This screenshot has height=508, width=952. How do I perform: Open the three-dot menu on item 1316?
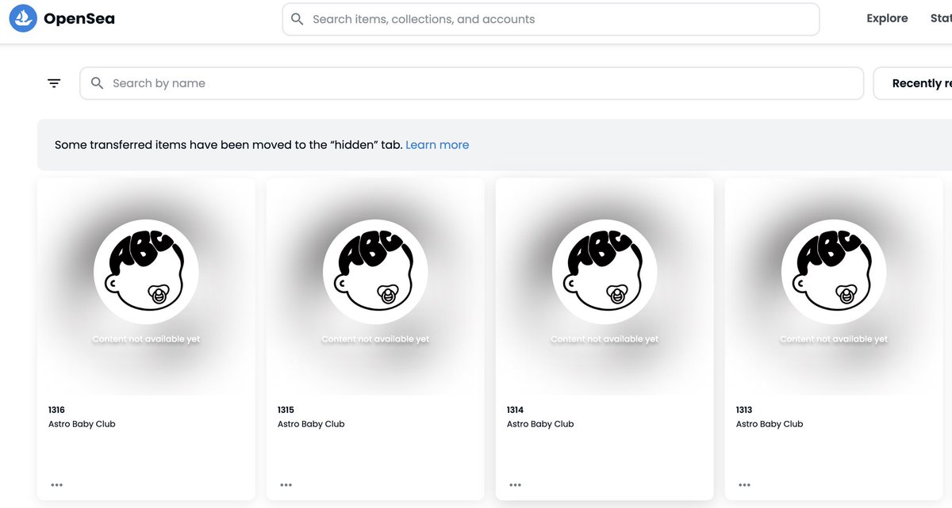pyautogui.click(x=57, y=485)
